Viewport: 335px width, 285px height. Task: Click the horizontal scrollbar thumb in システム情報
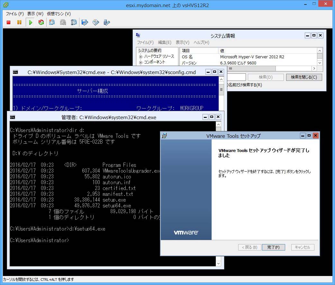click(x=251, y=69)
